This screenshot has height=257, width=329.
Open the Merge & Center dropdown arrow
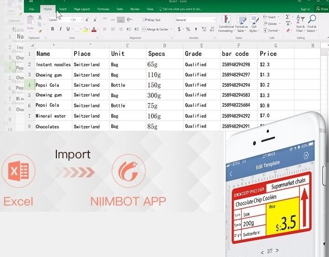pyautogui.click(x=171, y=29)
